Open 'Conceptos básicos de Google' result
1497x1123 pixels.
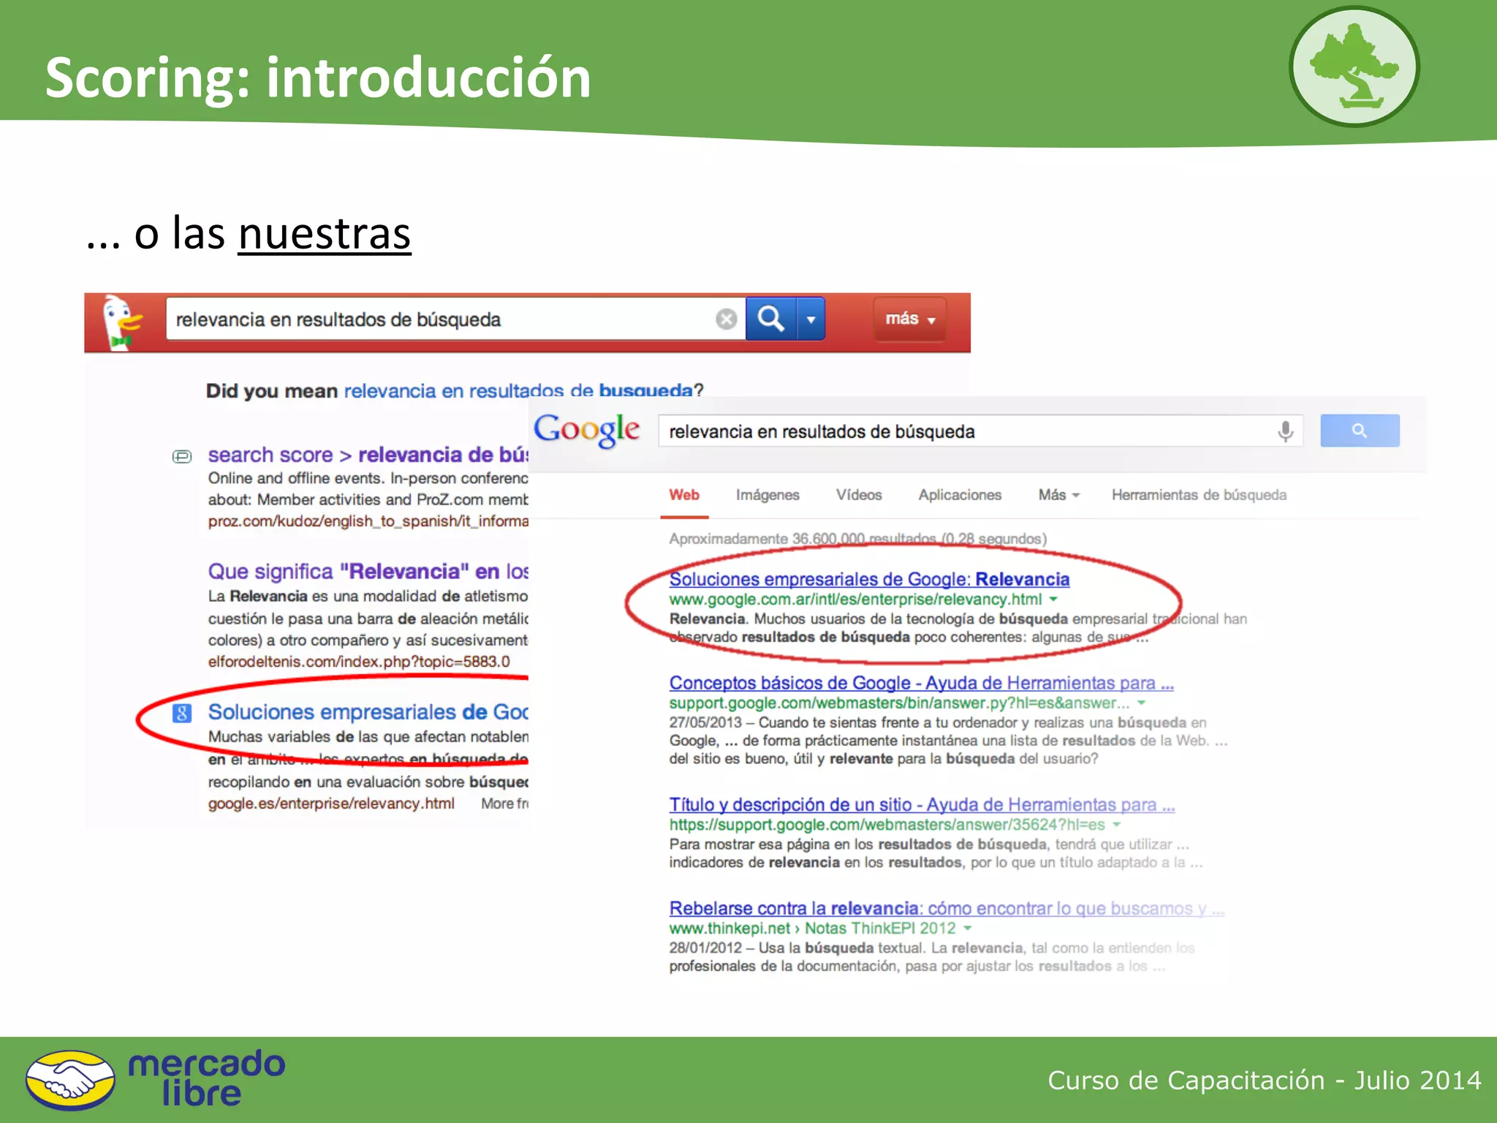point(921,683)
